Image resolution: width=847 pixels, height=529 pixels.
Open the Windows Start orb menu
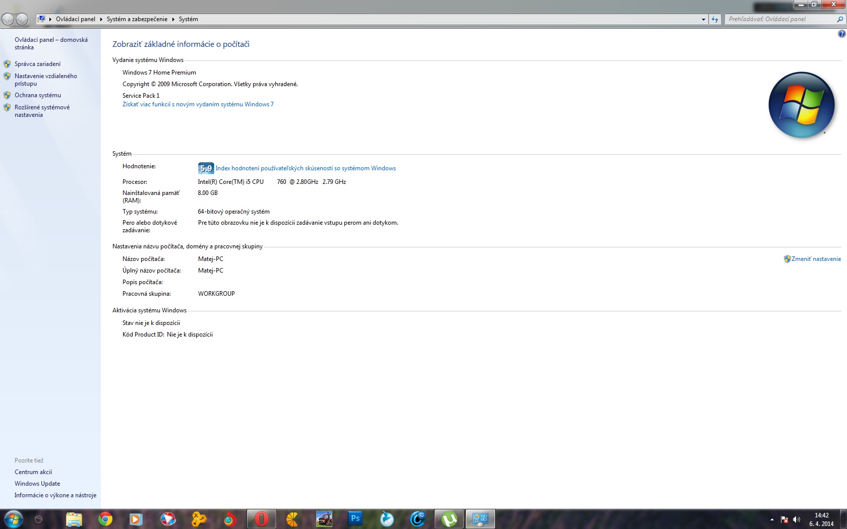coord(13,519)
